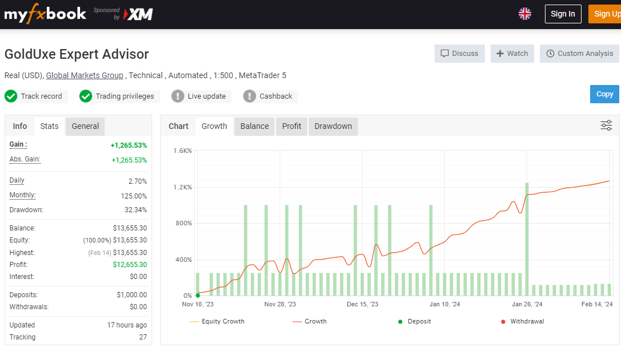
Task: Open the chart settings sliders icon
Action: click(606, 126)
